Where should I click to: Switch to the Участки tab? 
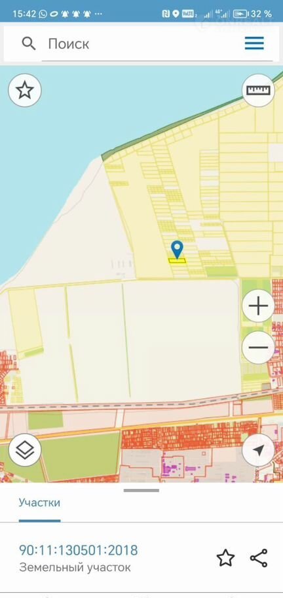[x=39, y=503]
